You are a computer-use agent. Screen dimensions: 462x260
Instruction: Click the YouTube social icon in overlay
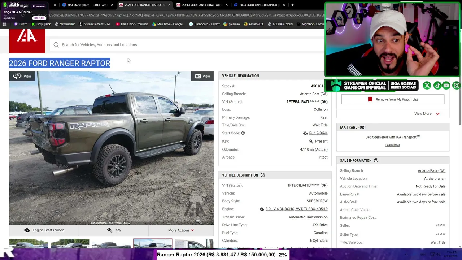[x=446, y=86]
